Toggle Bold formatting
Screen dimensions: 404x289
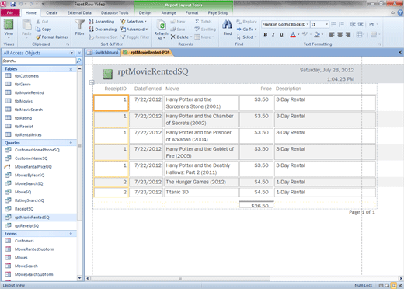[x=265, y=34]
